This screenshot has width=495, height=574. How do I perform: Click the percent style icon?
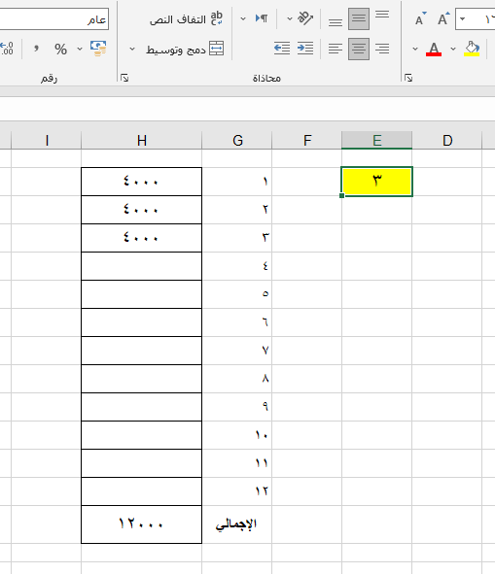point(61,50)
